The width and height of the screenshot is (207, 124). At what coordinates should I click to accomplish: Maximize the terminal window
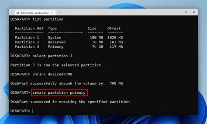[x=186, y=12]
